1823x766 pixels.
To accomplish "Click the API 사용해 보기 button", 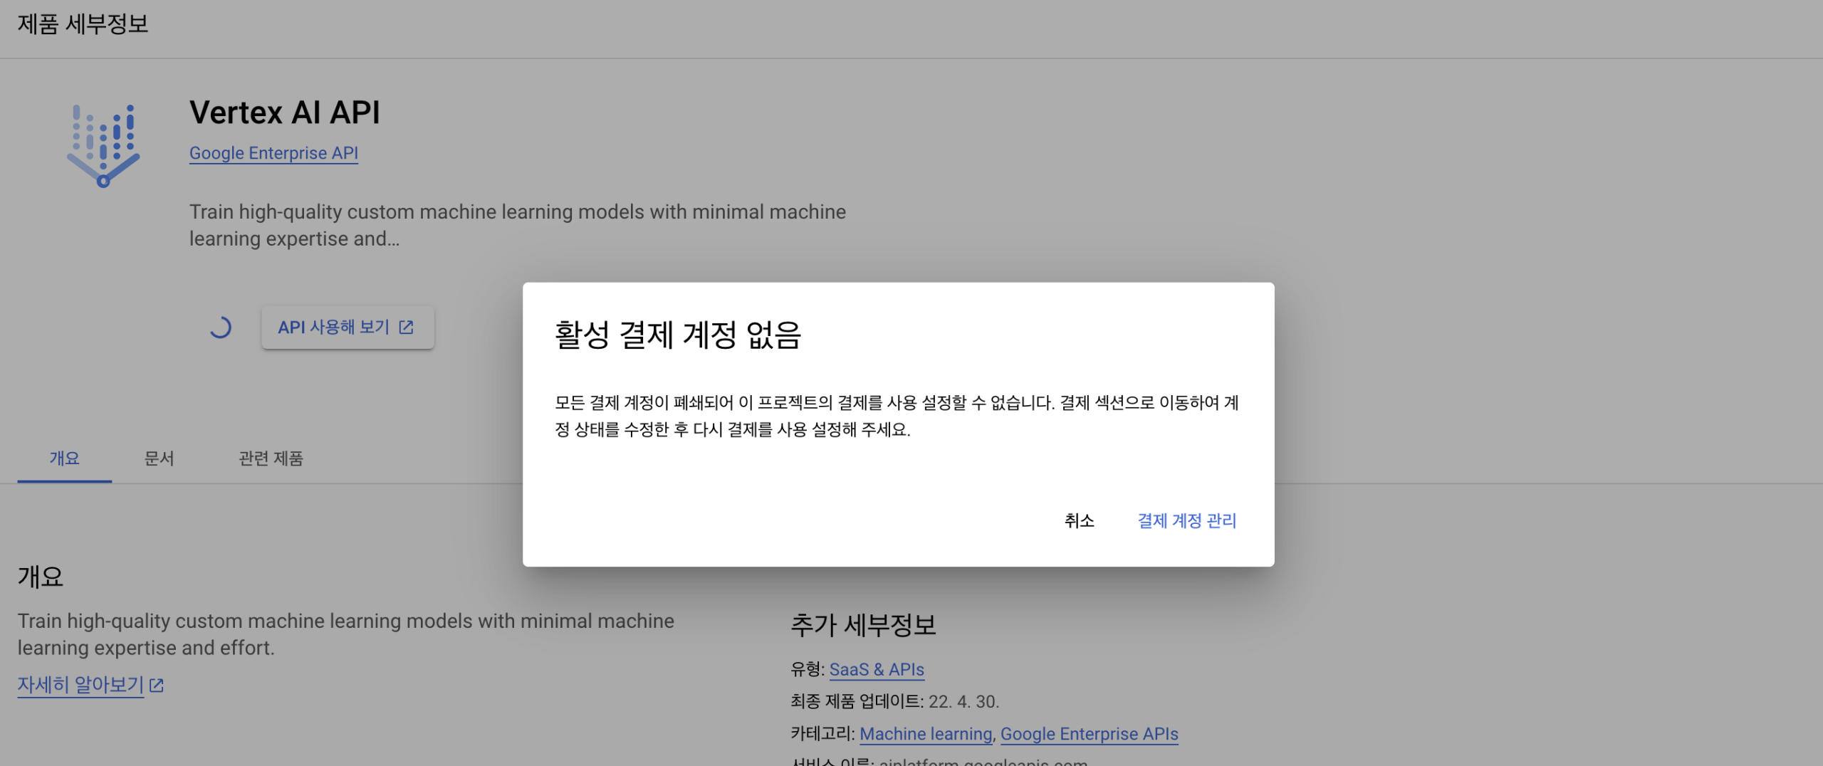I will point(348,327).
